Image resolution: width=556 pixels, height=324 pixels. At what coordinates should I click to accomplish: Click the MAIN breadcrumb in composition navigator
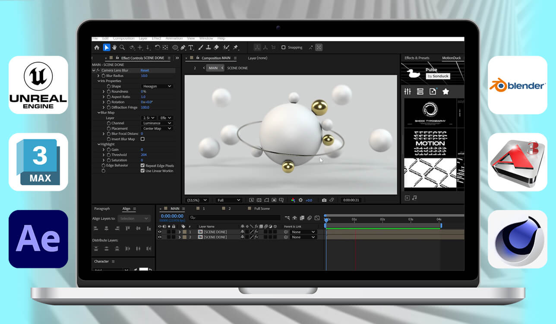click(x=213, y=68)
